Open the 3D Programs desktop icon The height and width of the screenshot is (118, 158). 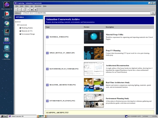click(7, 48)
